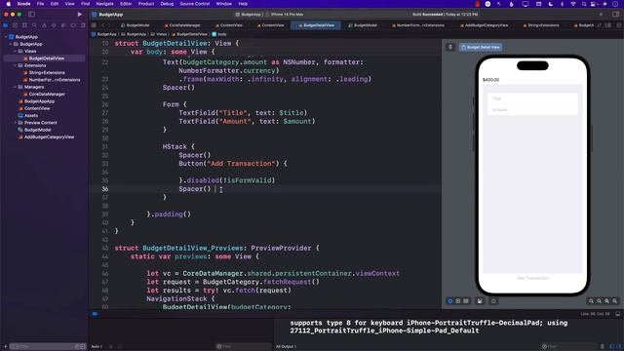The image size is (624, 351).
Task: Open AddBudgetCategoryView in the navigator
Action: tap(49, 136)
